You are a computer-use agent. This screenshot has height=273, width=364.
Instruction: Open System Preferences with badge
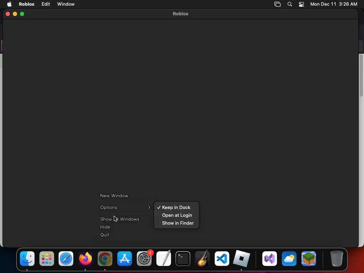144,258
